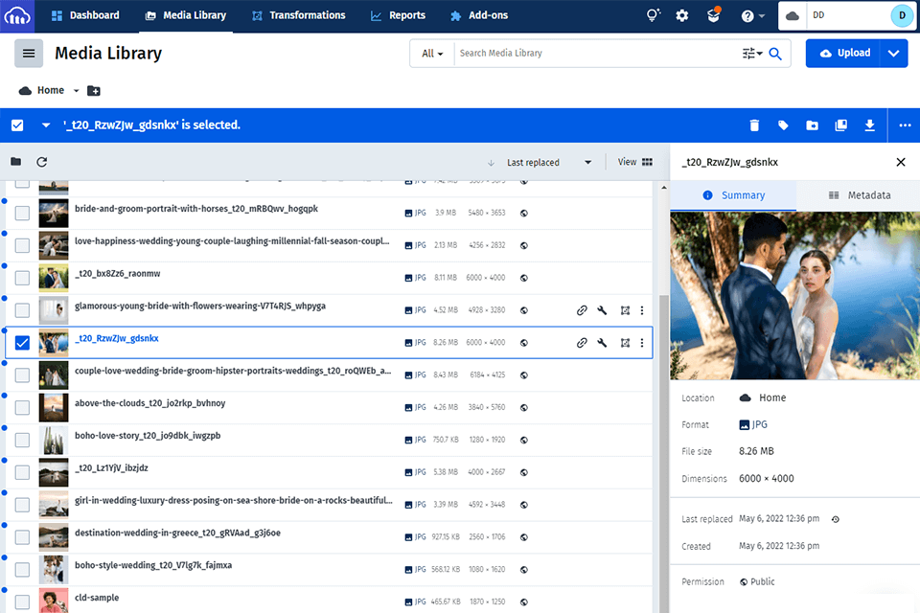Close the asset details panel

pyautogui.click(x=901, y=162)
